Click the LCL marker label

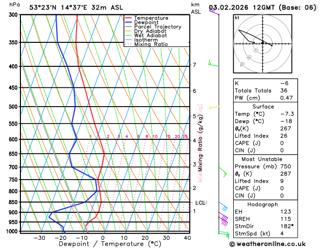coord(201,203)
